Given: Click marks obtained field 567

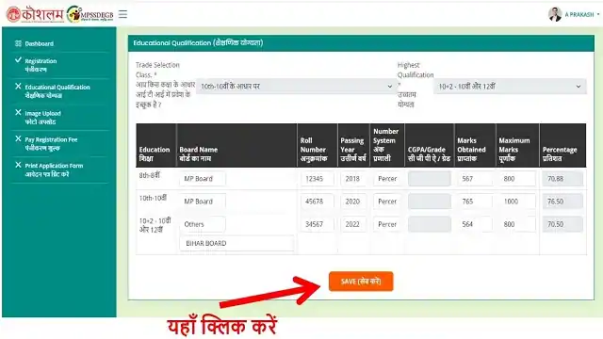Looking at the screenshot, I should [x=475, y=179].
